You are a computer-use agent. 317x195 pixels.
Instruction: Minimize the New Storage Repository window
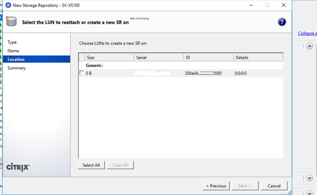point(251,5)
